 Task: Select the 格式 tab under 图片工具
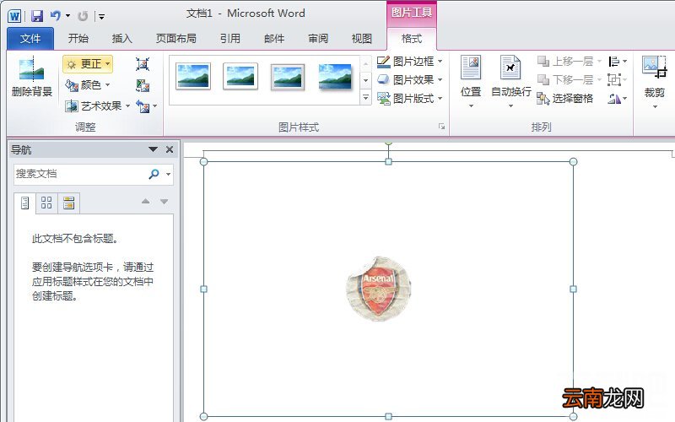pyautogui.click(x=412, y=39)
